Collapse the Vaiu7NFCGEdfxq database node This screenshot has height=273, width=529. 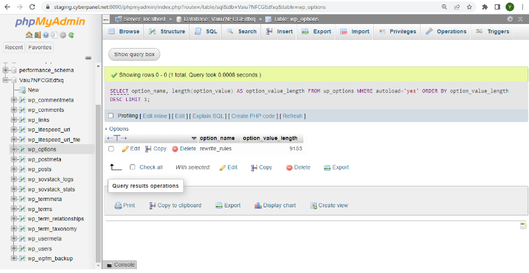[6, 80]
